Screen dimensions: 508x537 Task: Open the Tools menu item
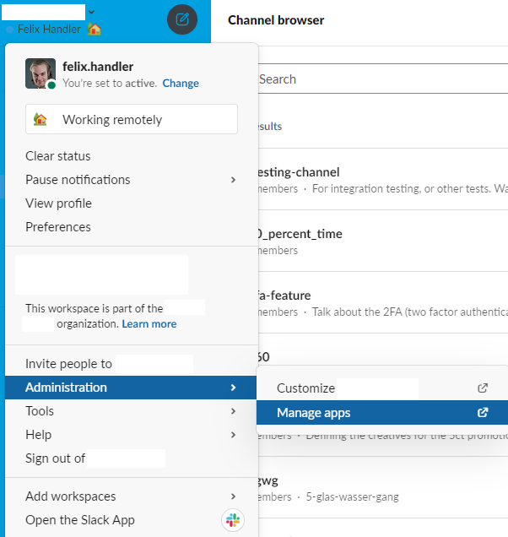pos(131,411)
